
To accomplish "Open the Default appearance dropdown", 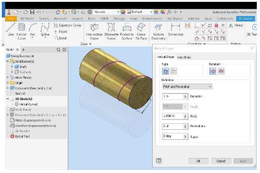I will tap(140, 12).
